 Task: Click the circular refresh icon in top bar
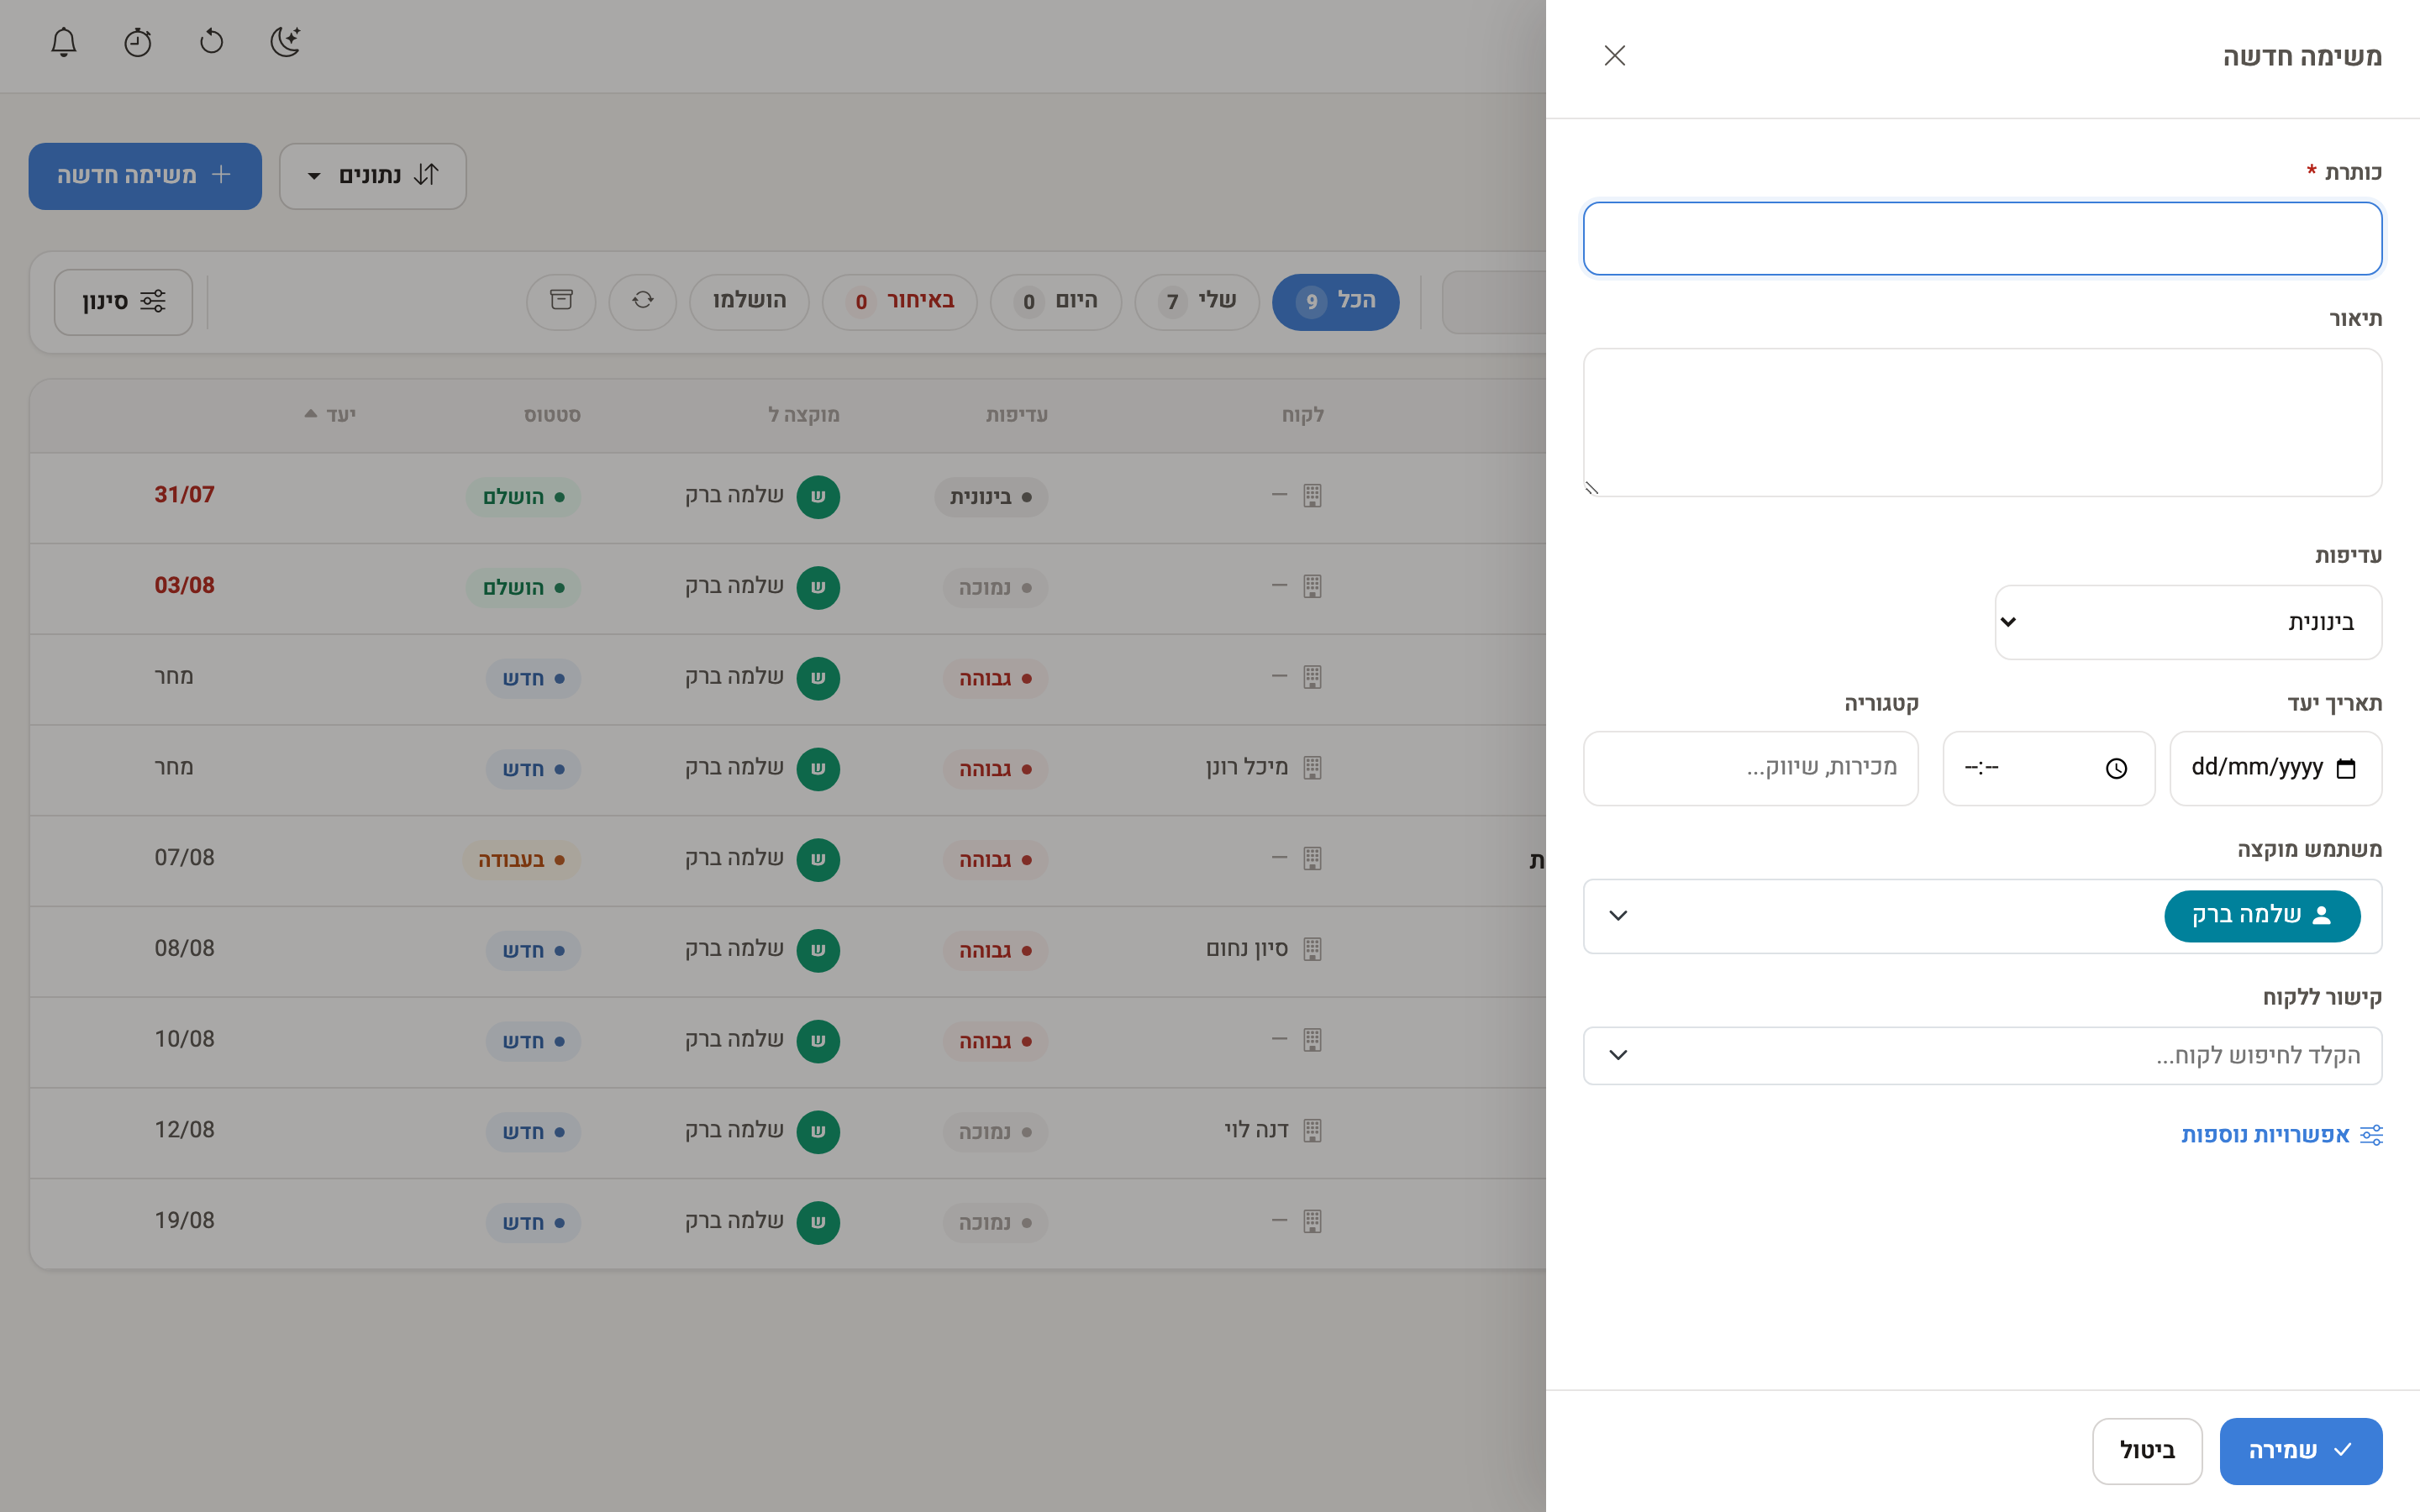212,42
